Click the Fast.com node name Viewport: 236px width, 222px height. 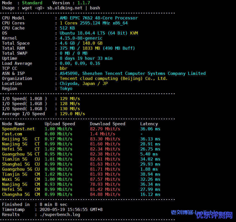click(12, 134)
